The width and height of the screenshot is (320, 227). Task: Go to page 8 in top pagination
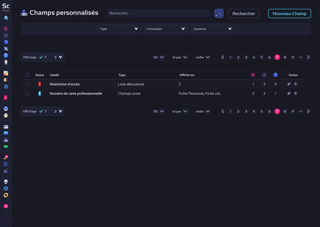point(285,57)
